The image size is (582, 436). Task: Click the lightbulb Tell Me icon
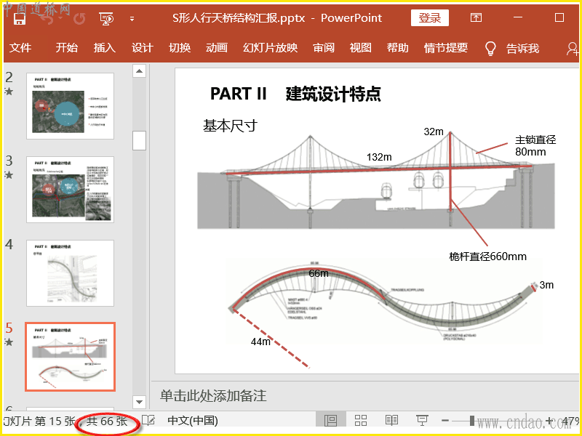tap(490, 48)
